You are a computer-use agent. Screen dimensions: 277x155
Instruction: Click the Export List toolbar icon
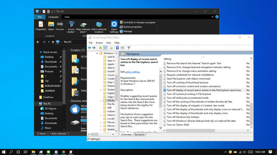pyautogui.click(x=111, y=48)
